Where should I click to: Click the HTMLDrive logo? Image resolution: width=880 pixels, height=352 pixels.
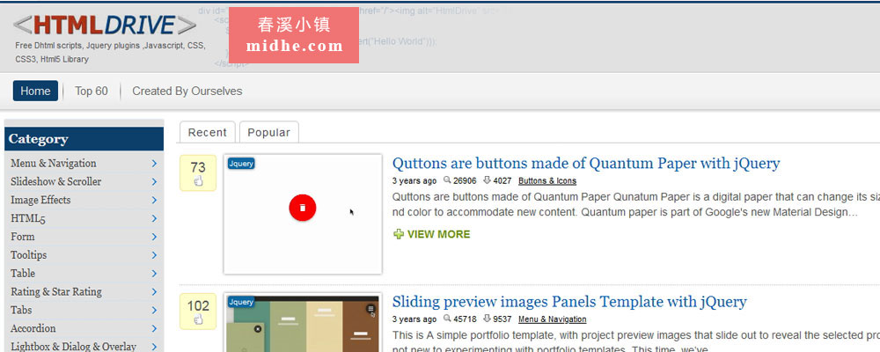(x=105, y=26)
